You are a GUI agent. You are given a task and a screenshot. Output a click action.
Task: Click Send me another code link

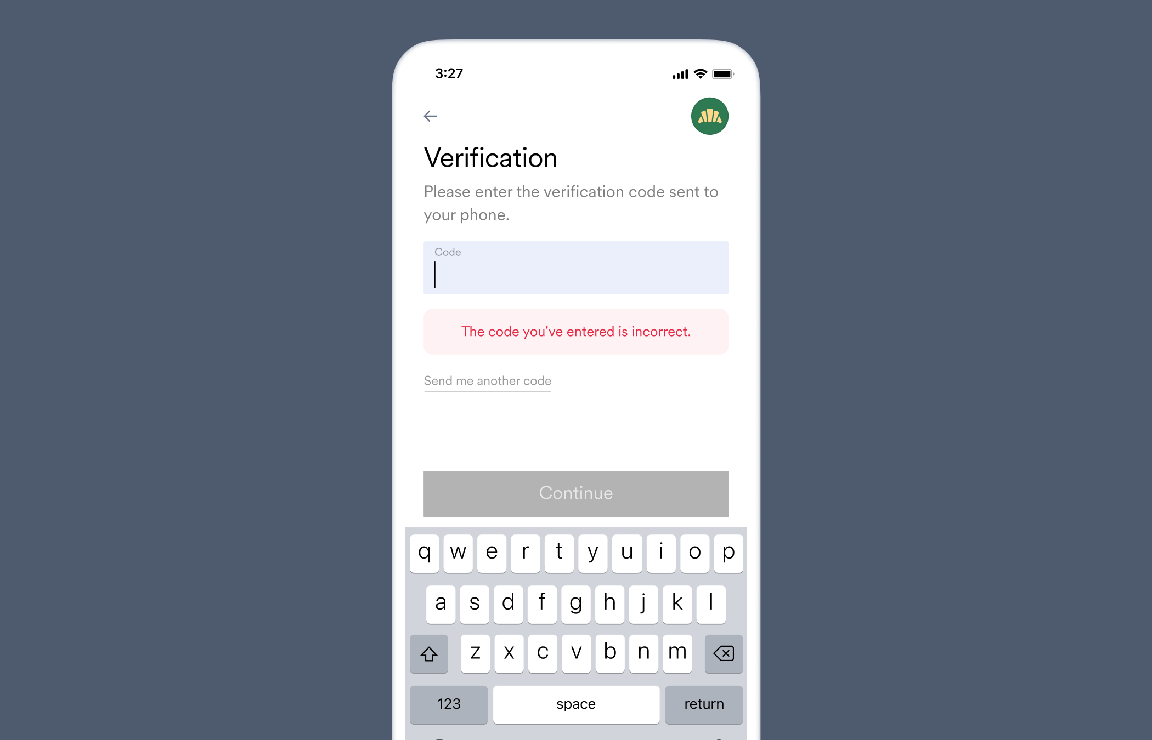[x=487, y=380]
